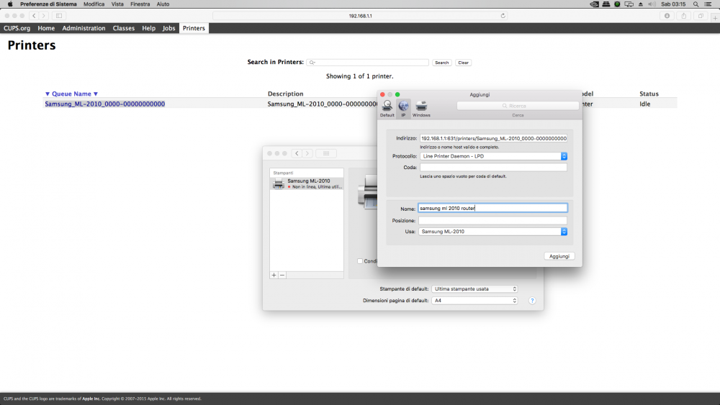
Task: Select Samsung ML-2010 in Stampanti list
Action: (307, 184)
